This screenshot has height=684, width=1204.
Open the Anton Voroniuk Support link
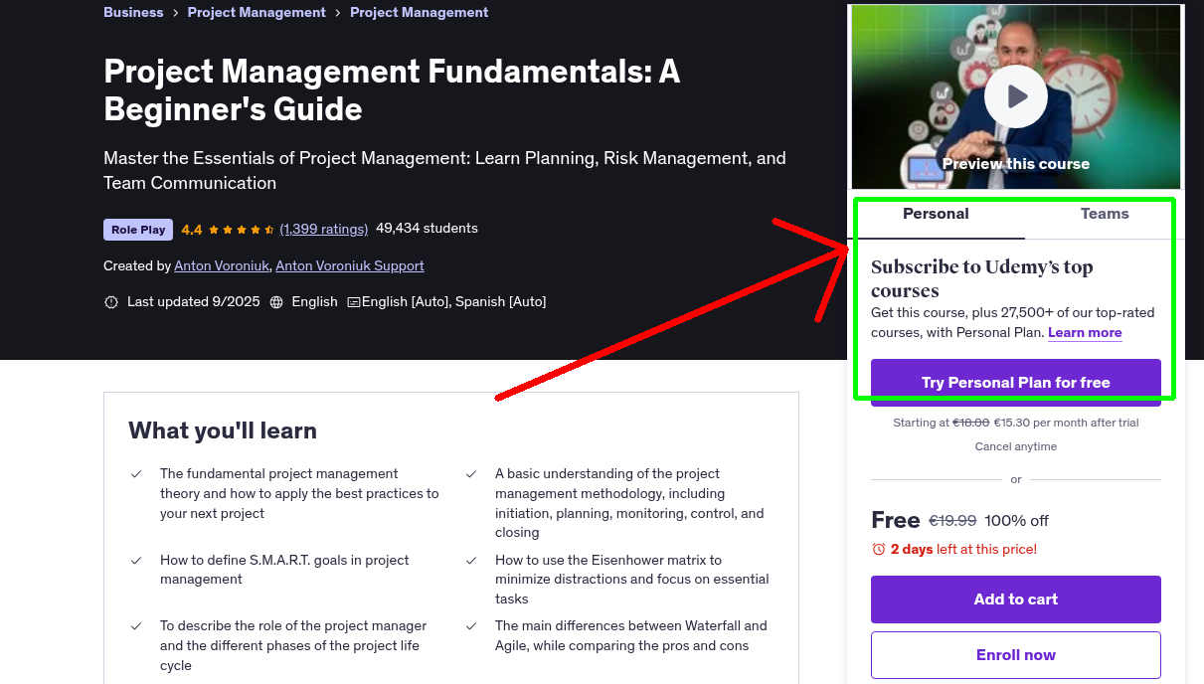click(350, 266)
